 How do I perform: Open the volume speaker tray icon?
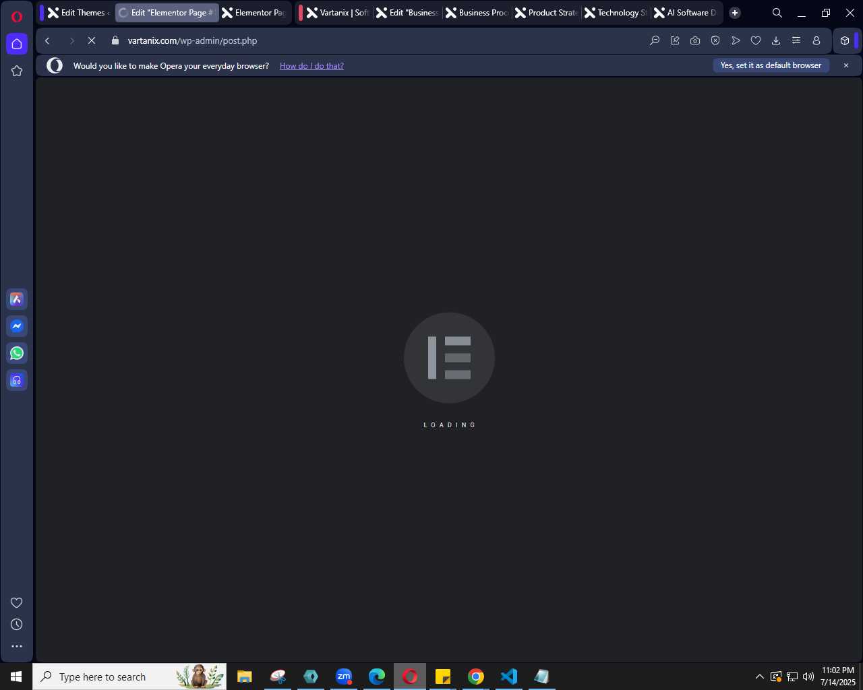click(808, 677)
